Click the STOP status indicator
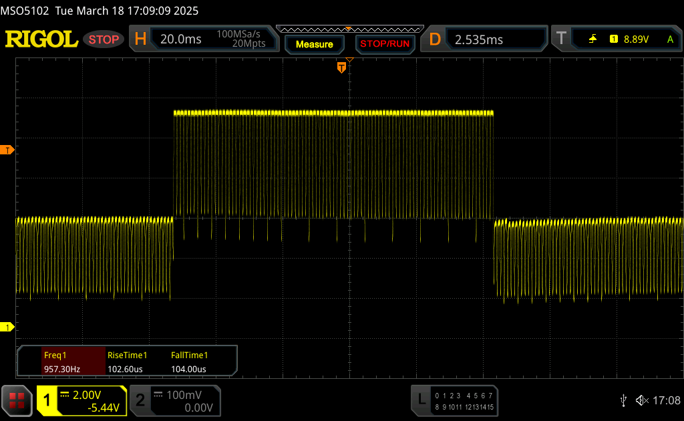This screenshot has height=421, width=684. (x=104, y=39)
